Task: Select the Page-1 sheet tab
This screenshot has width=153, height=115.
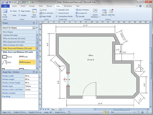Action: click(x=54, y=109)
